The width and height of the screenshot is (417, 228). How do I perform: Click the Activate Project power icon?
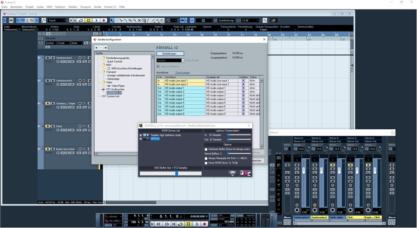[x=5, y=20]
